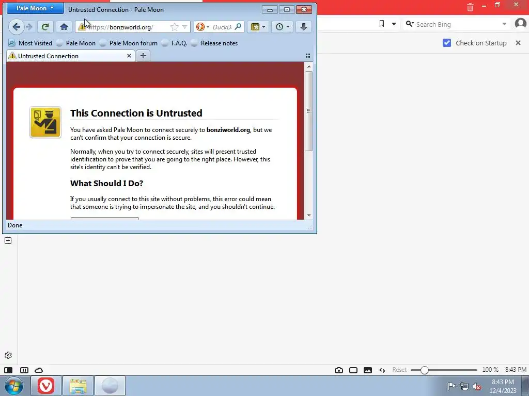This screenshot has width=529, height=396.
Task: Click the page scrollbar up arrow
Action: (309, 67)
